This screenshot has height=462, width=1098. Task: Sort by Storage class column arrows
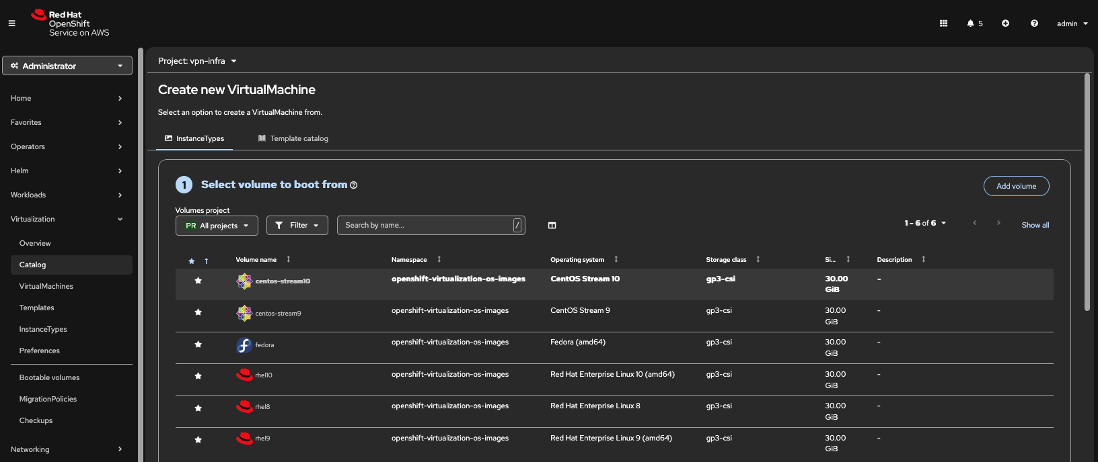click(x=758, y=259)
